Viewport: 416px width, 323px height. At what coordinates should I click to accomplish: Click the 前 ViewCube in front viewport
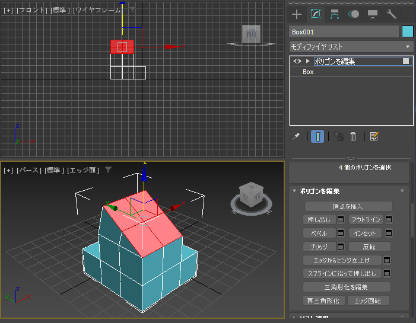(251, 34)
